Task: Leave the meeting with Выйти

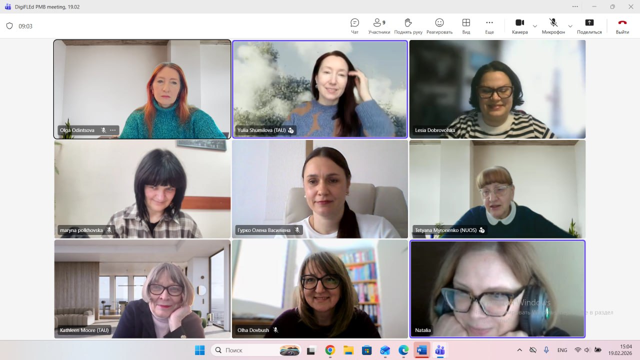Action: pyautogui.click(x=622, y=25)
